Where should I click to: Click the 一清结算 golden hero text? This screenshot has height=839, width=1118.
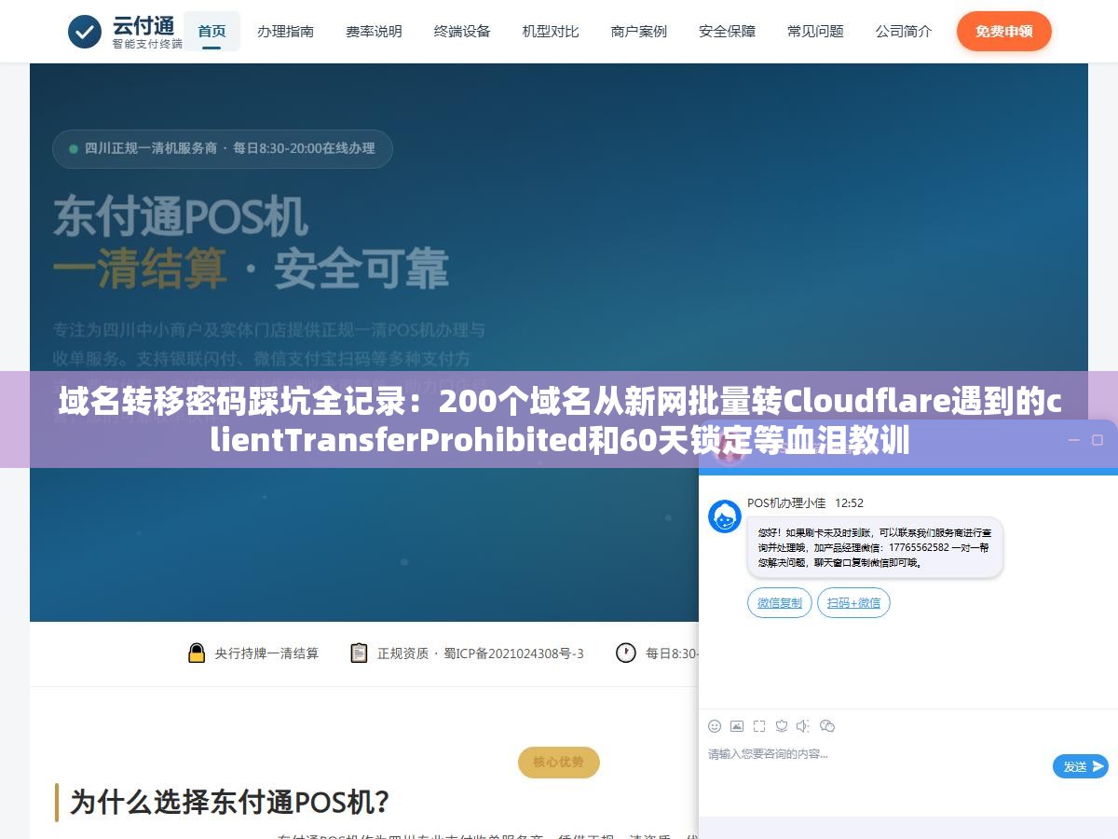[140, 268]
